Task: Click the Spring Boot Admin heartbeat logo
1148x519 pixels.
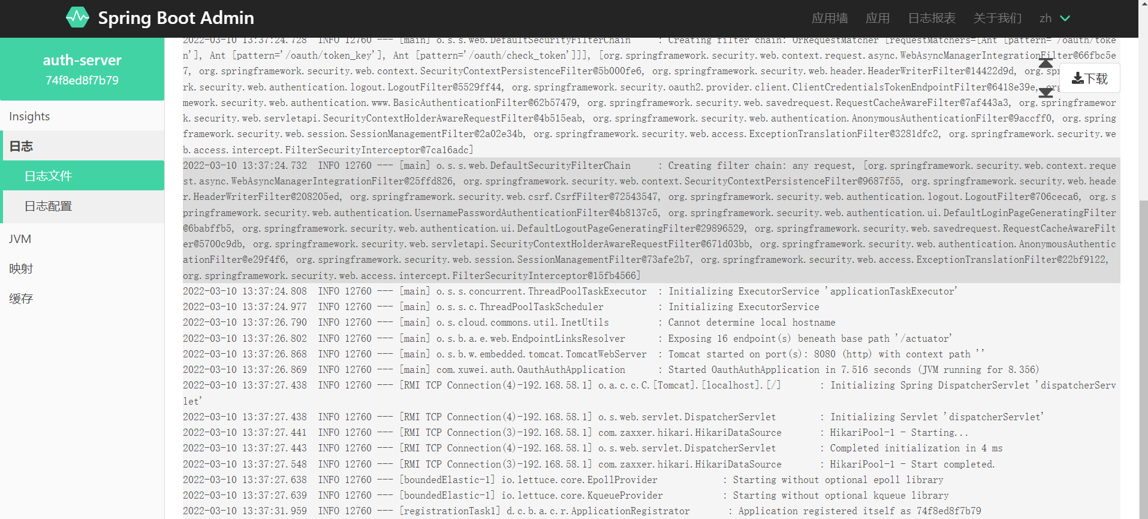Action: click(77, 17)
